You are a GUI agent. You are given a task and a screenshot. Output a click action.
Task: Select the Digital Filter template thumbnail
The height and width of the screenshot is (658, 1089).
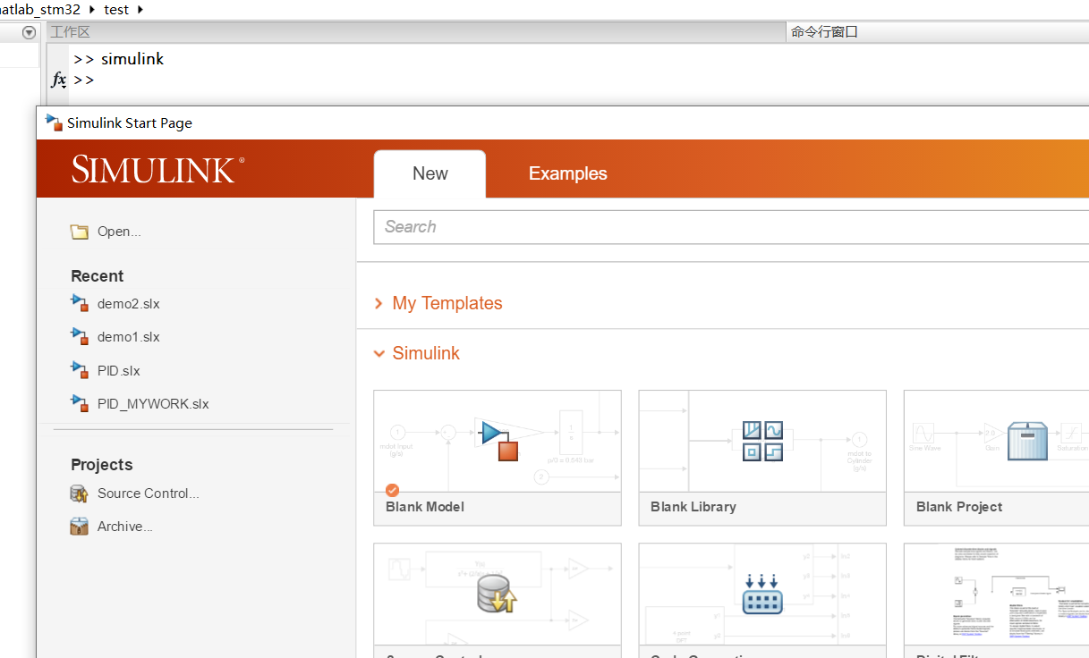[996, 595]
